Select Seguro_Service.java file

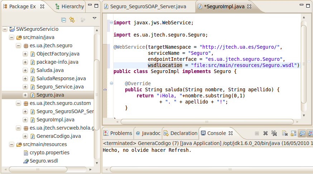click(60, 87)
